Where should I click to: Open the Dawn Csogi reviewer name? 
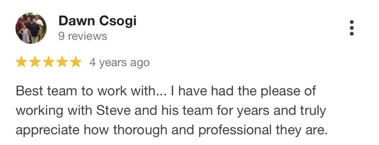(97, 21)
